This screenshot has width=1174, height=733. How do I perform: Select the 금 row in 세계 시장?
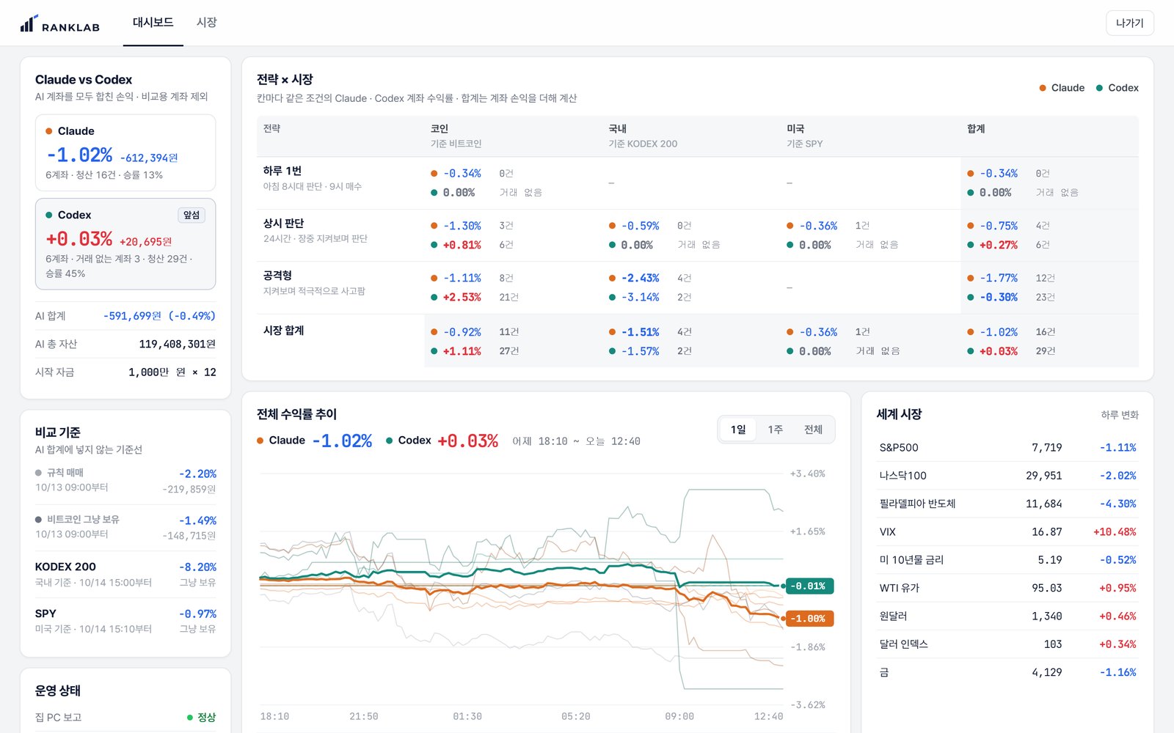1007,672
